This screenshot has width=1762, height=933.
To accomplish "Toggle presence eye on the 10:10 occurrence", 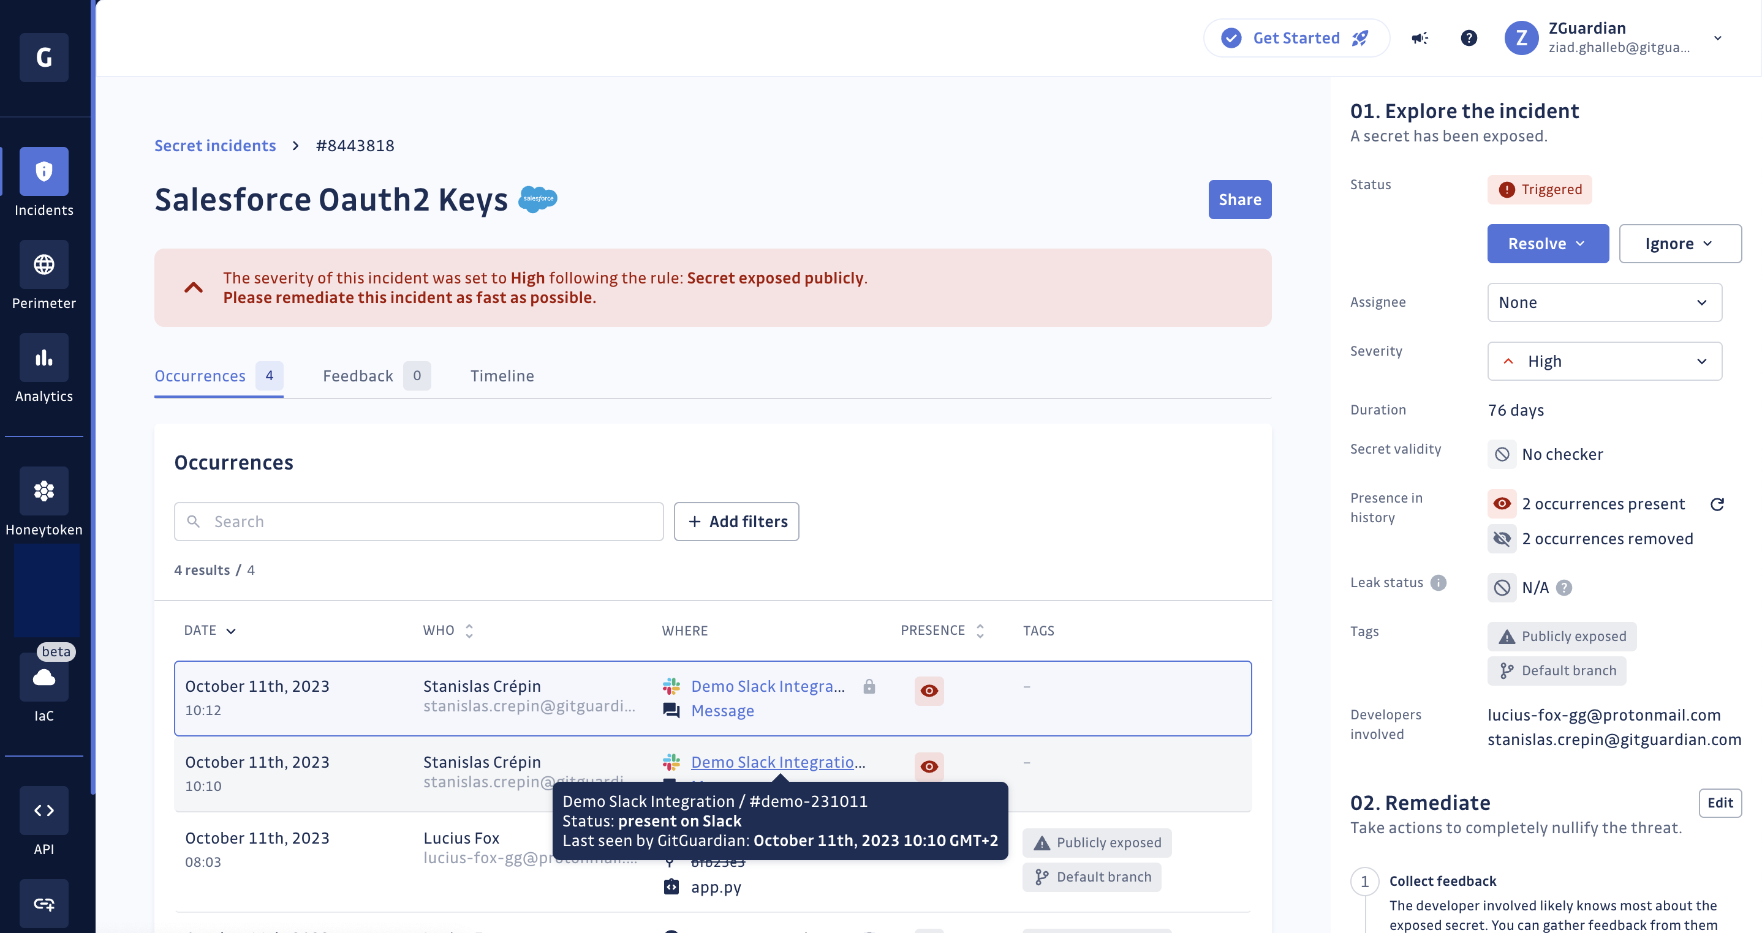I will (928, 767).
